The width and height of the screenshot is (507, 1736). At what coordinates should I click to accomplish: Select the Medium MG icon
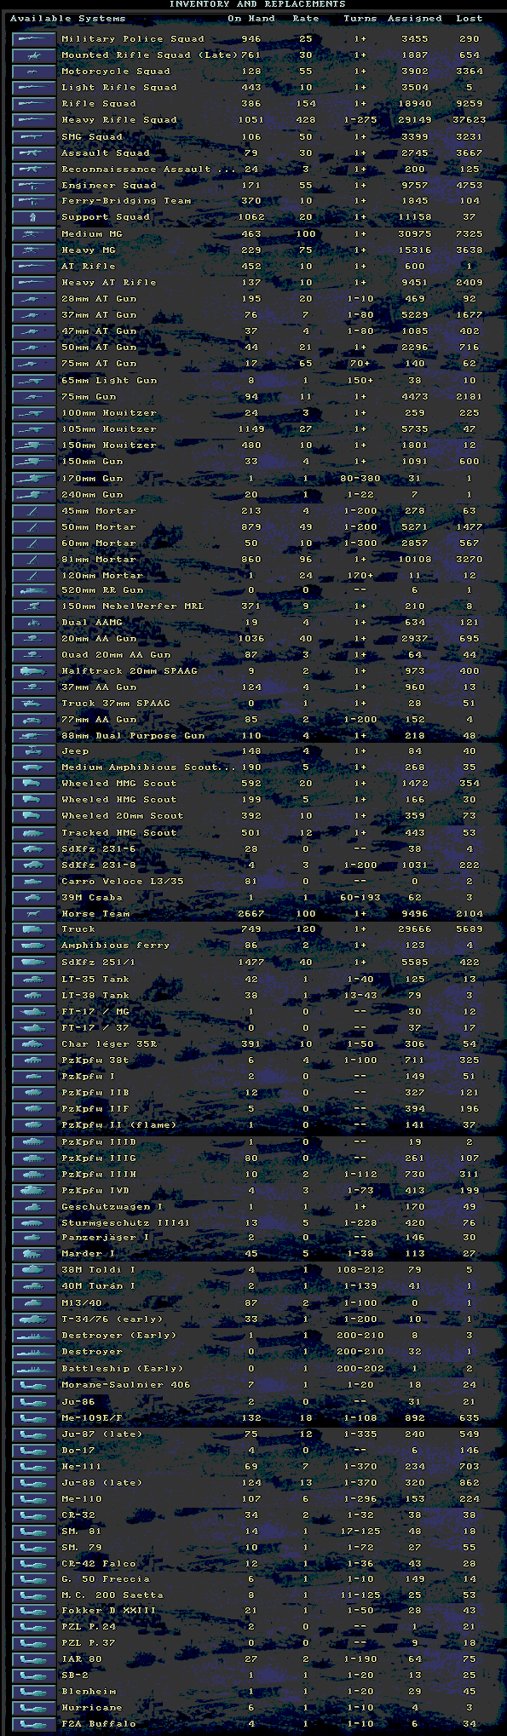pos(34,234)
